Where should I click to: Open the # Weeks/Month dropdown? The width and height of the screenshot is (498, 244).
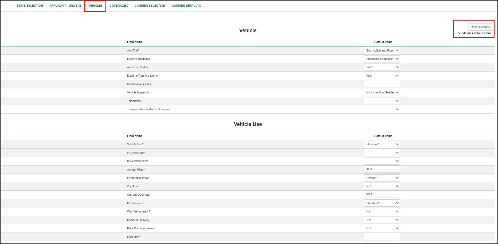pos(382,161)
